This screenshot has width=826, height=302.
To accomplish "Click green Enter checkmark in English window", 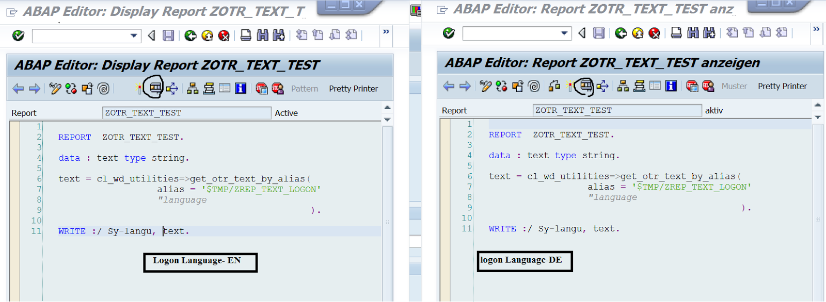I will coord(18,36).
